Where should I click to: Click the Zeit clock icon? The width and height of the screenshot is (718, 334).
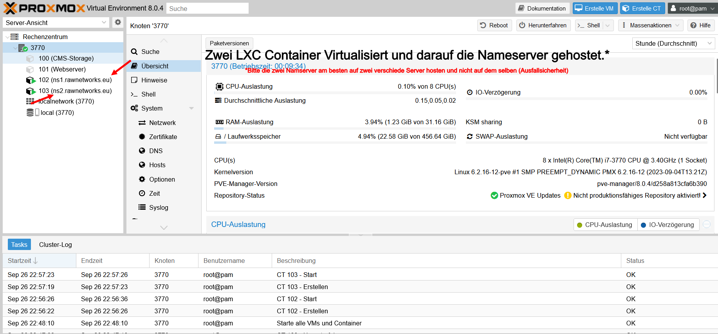(x=142, y=193)
